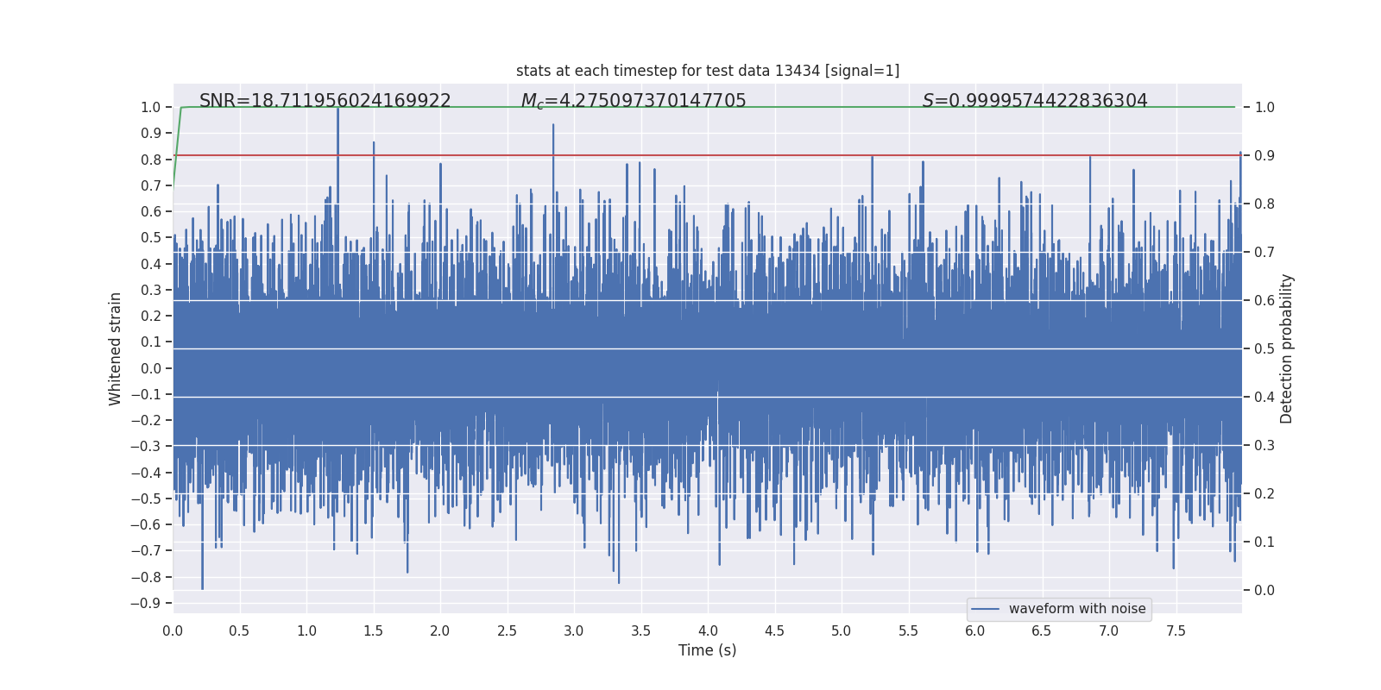Select the SNR=18.711956024169922 annotation
This screenshot has width=1381, height=690.
click(325, 101)
